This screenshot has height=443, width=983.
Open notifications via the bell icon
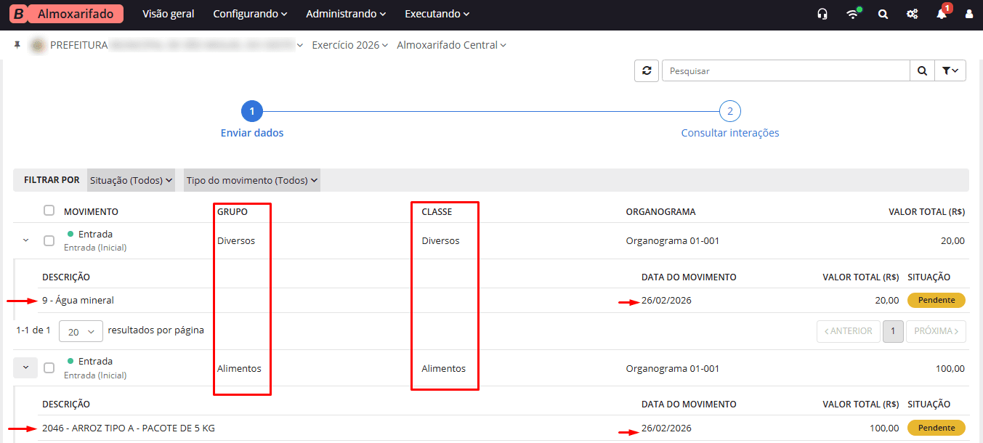point(941,13)
